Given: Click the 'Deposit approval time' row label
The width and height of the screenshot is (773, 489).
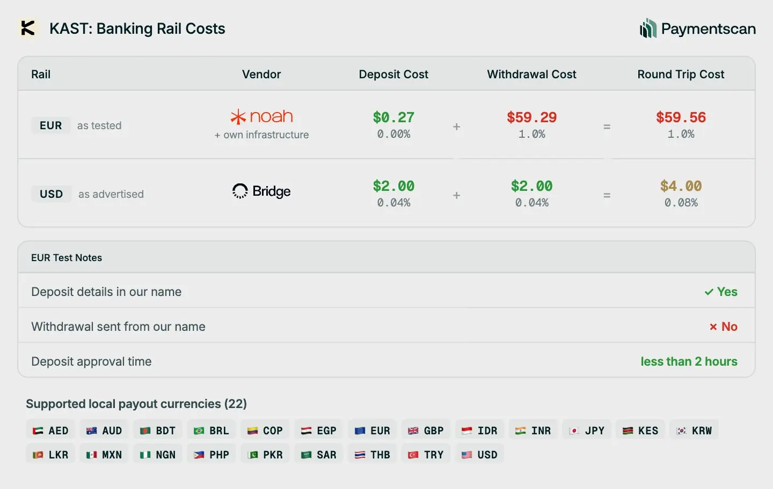Looking at the screenshot, I should coord(91,361).
